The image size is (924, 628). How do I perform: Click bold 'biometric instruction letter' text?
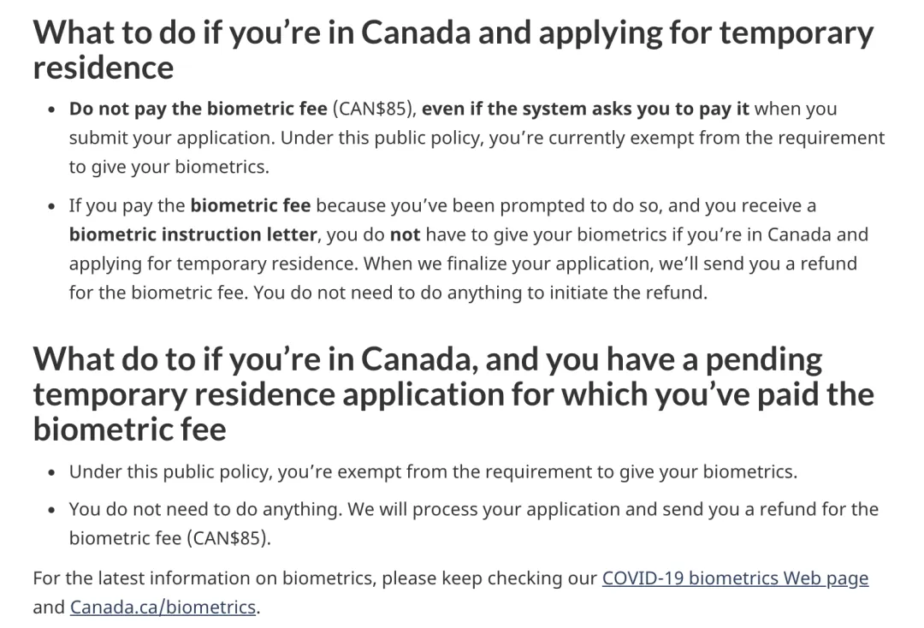tap(193, 234)
